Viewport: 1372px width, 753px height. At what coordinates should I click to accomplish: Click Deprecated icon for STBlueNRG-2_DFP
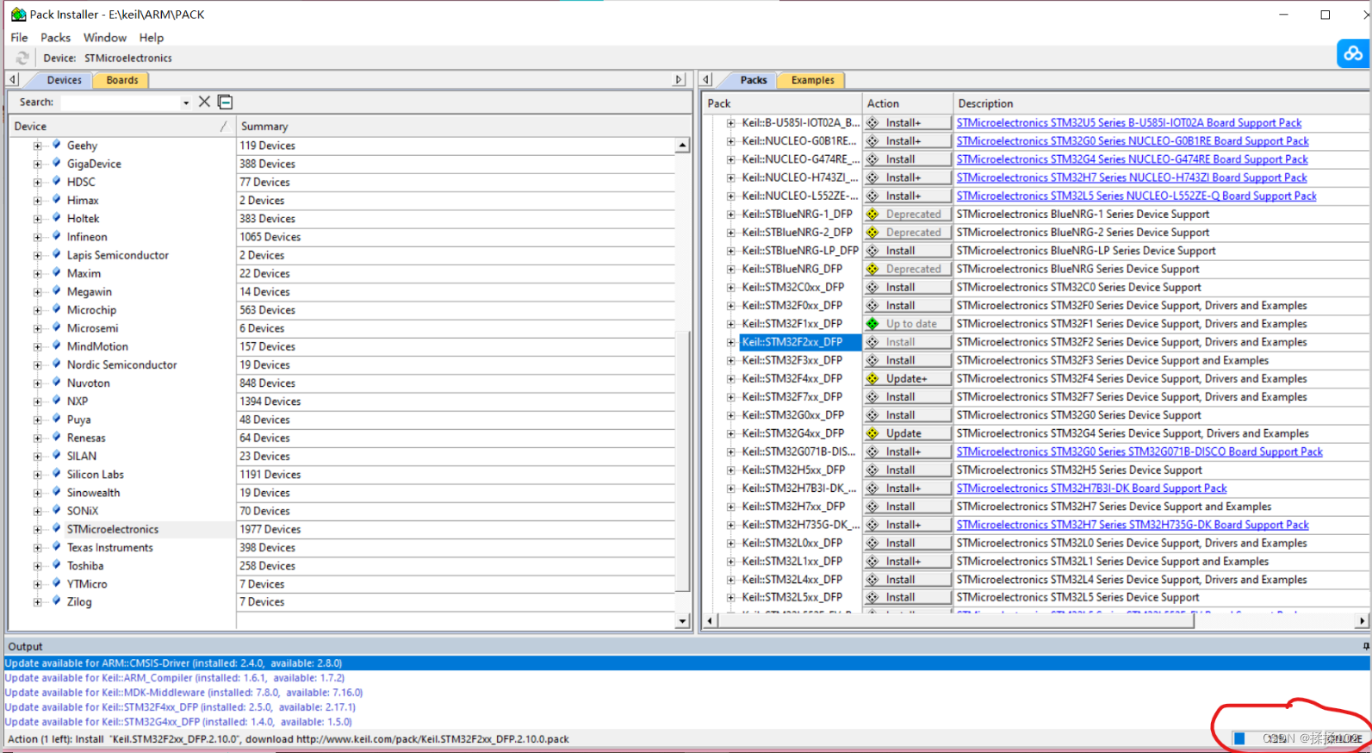[x=872, y=233]
